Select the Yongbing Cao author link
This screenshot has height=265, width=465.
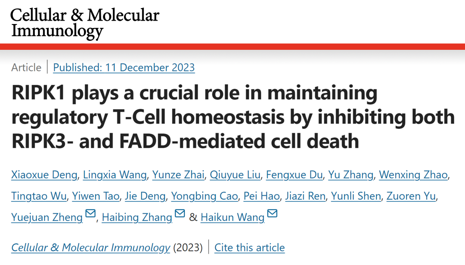[x=205, y=196]
